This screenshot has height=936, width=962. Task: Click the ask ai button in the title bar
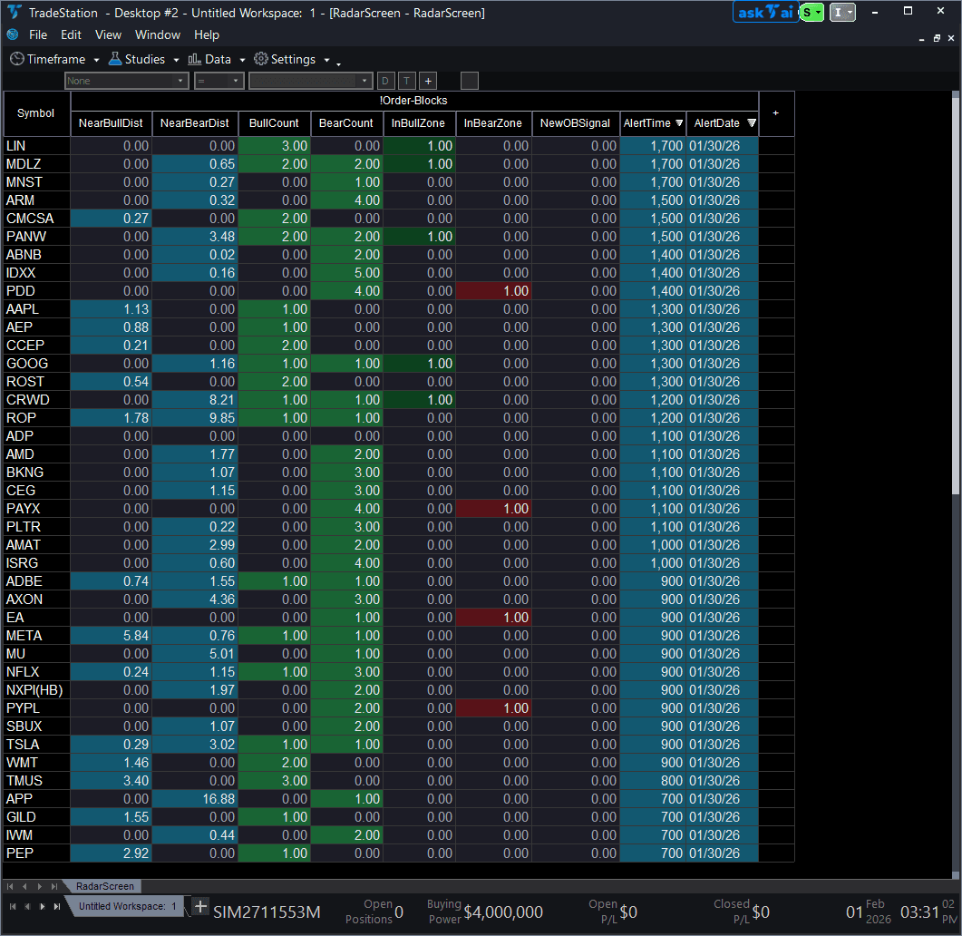click(764, 12)
